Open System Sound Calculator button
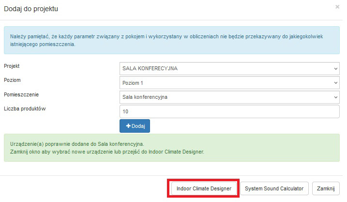This screenshot has width=347, height=202. pyautogui.click(x=274, y=188)
